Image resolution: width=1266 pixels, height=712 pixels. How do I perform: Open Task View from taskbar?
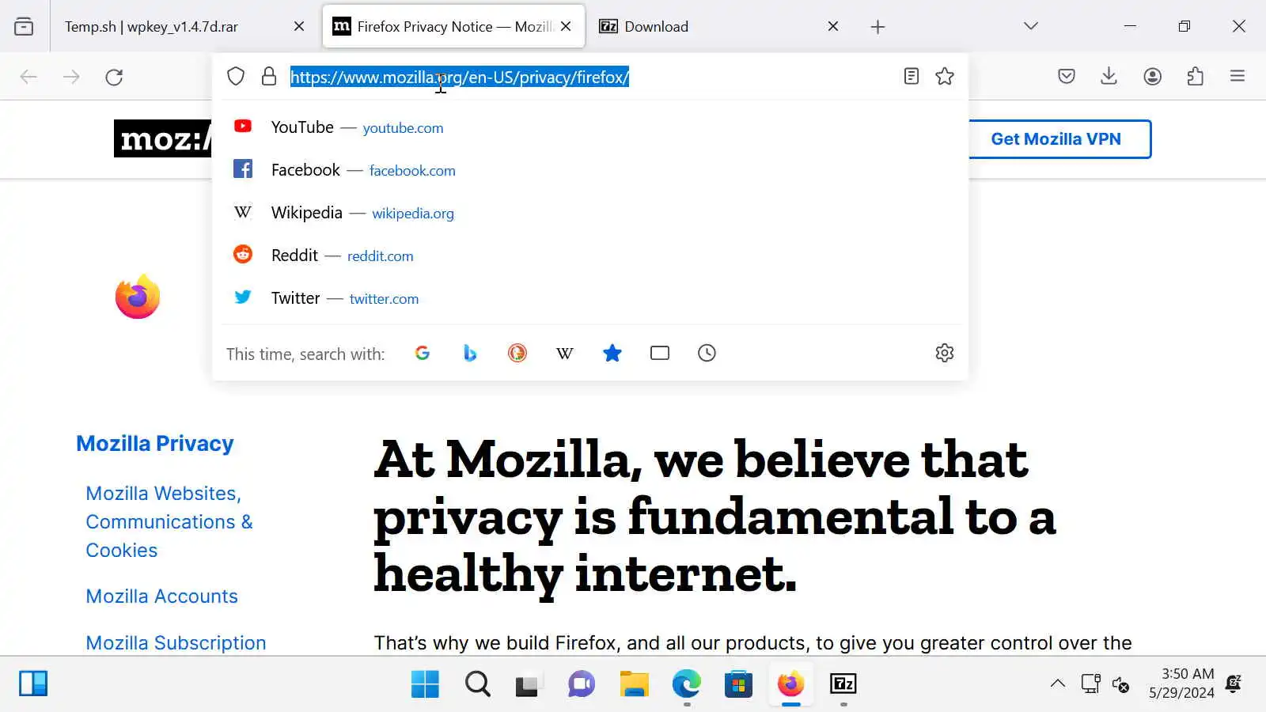(528, 684)
